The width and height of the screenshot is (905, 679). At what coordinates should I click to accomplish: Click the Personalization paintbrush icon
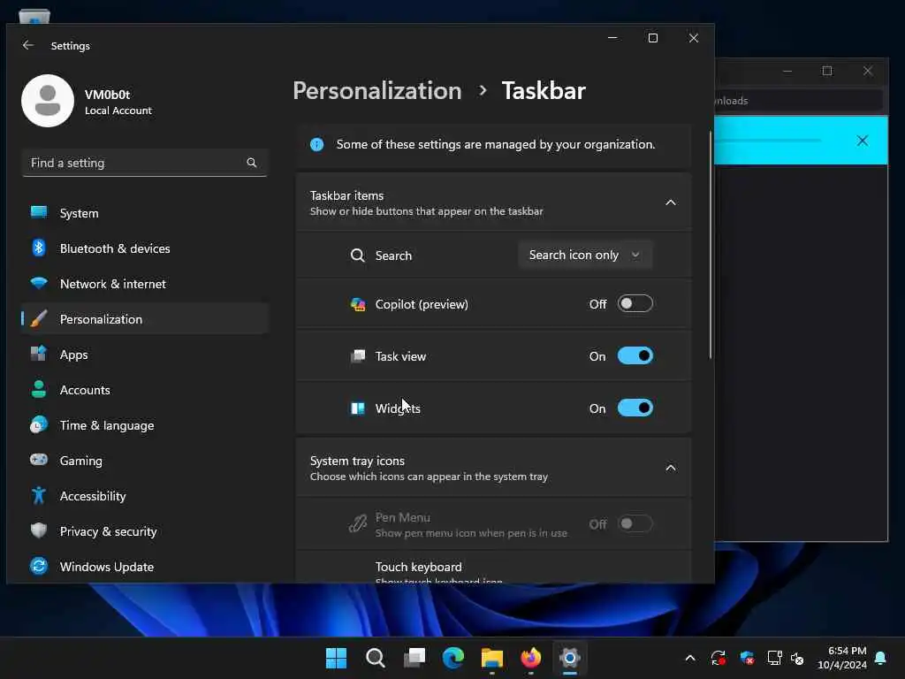[39, 318]
